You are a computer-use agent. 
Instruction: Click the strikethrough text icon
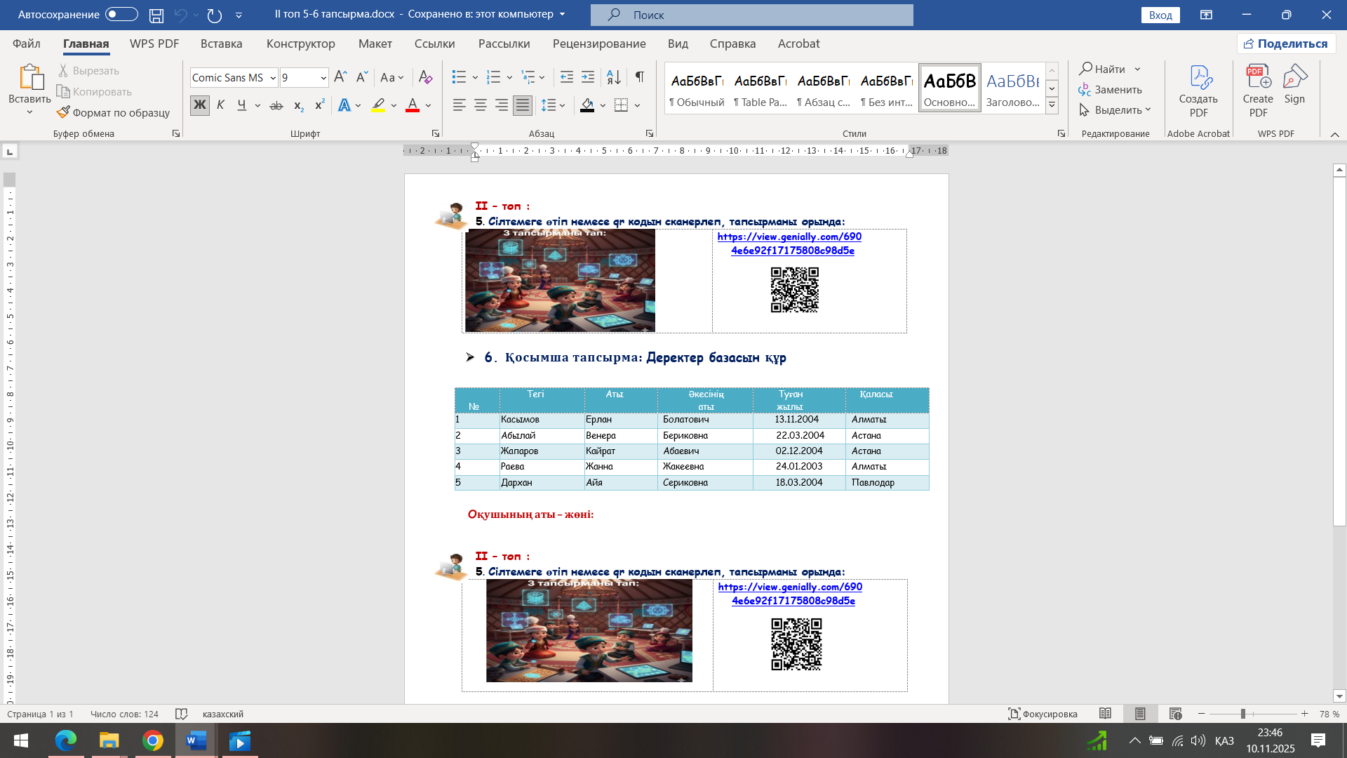[276, 105]
